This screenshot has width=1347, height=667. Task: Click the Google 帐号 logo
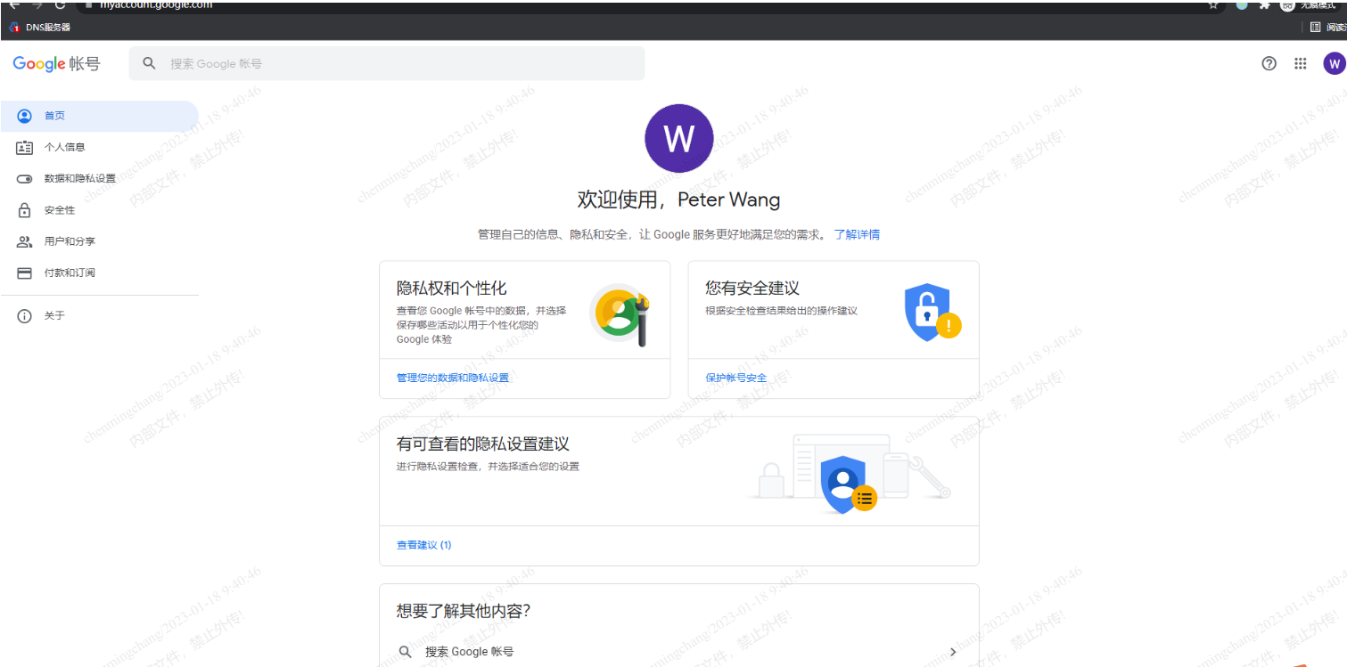click(x=56, y=63)
